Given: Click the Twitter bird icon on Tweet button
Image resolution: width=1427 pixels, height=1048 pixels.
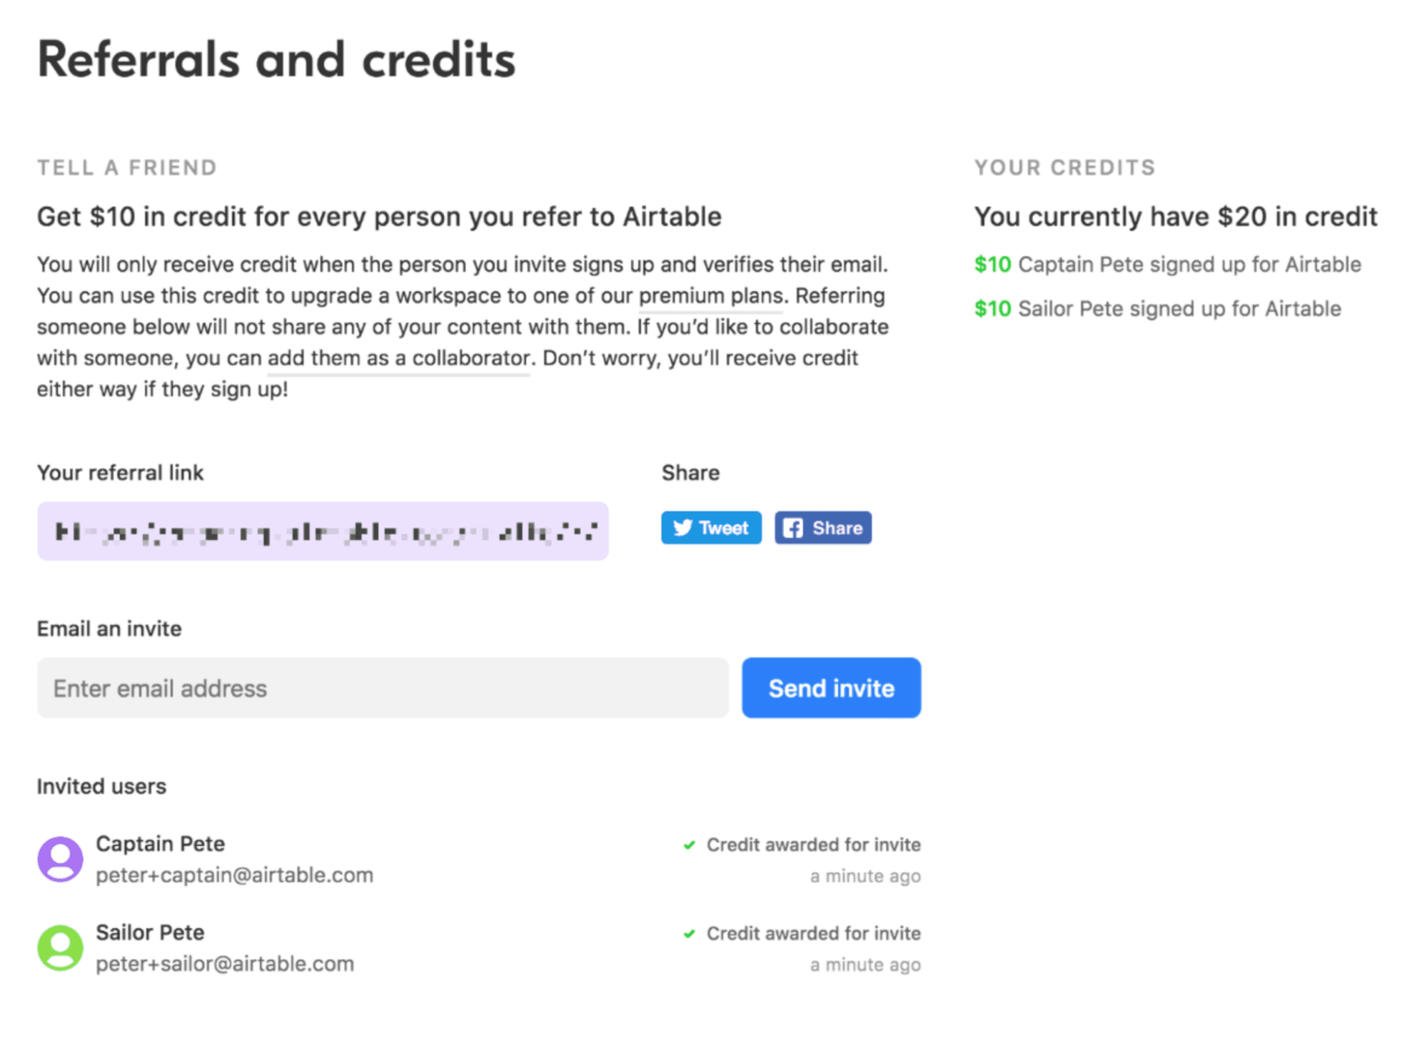Looking at the screenshot, I should [683, 528].
